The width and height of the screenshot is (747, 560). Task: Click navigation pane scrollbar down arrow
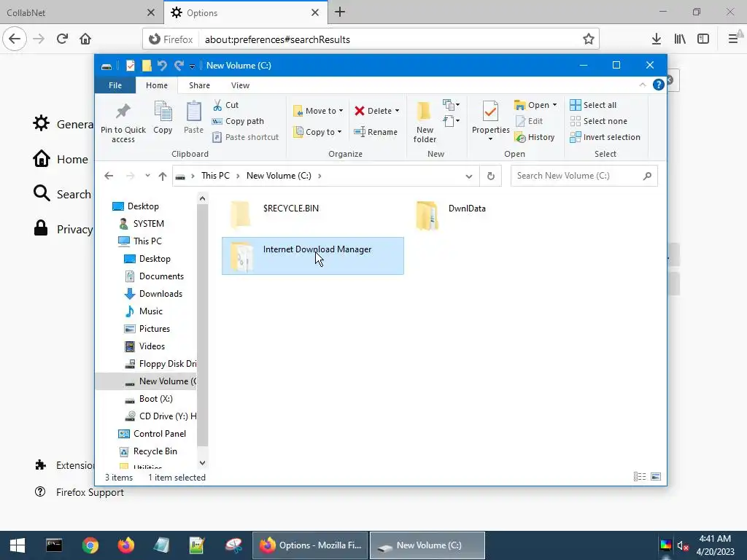pos(203,463)
